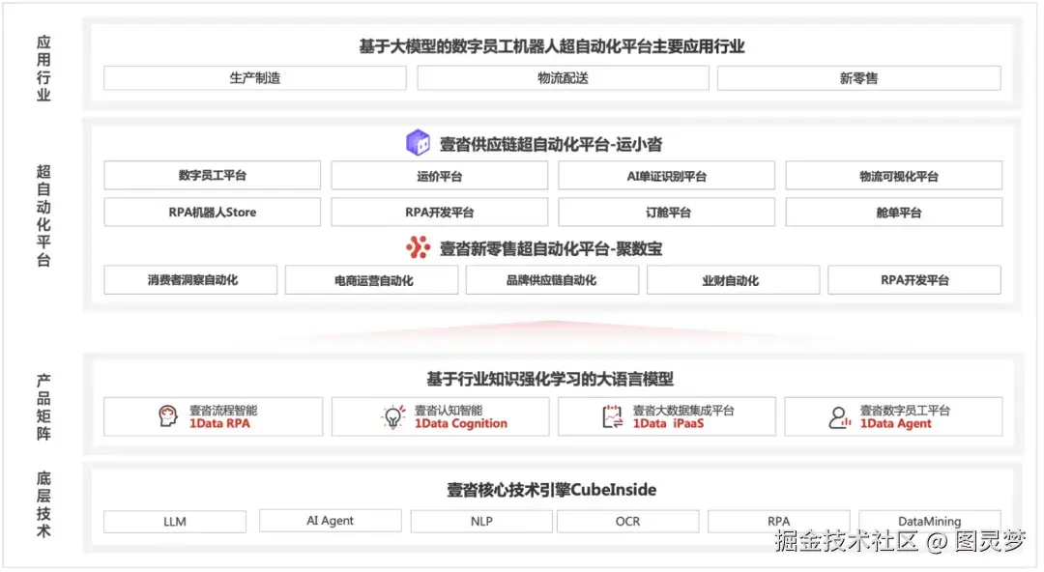Screen dimensions: 1044x572
Task: Open the 新零售 industry box
Action: (860, 77)
